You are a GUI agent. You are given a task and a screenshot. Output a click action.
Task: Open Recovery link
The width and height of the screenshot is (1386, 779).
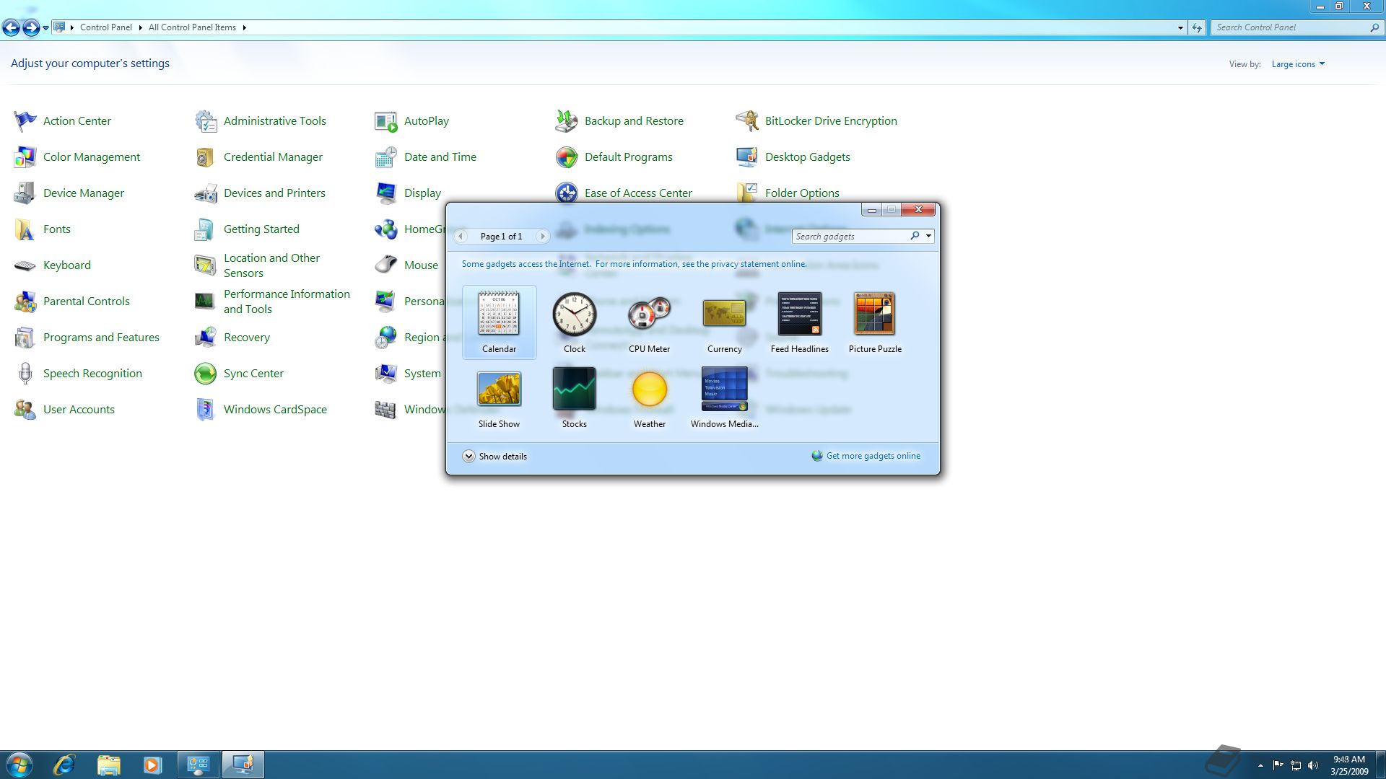pyautogui.click(x=247, y=338)
